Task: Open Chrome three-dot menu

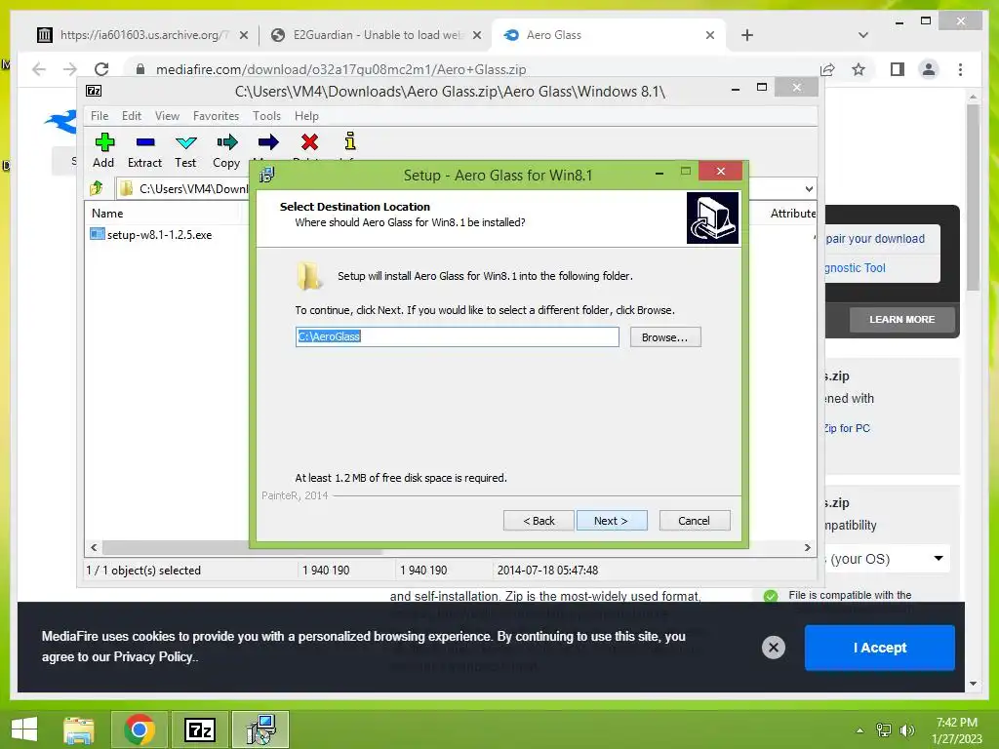Action: 960,69
